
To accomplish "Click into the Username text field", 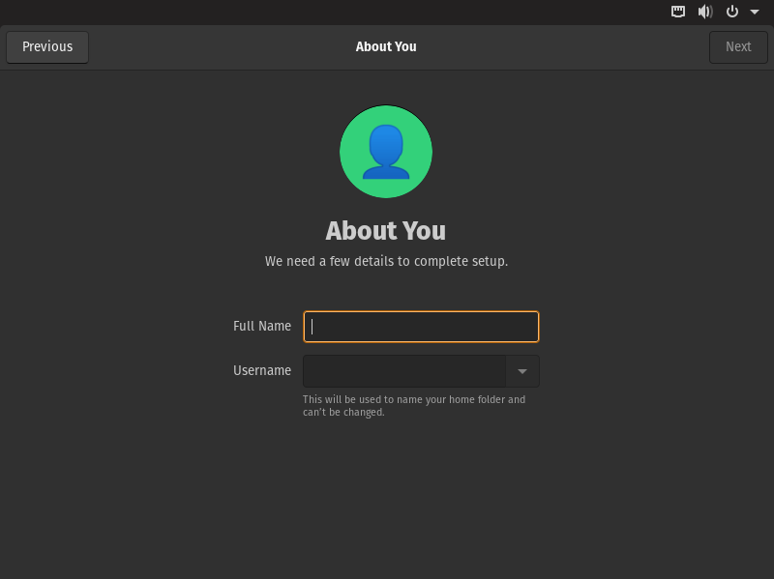I will tap(404, 371).
